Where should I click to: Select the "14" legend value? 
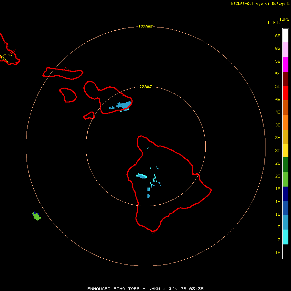tap(278, 201)
